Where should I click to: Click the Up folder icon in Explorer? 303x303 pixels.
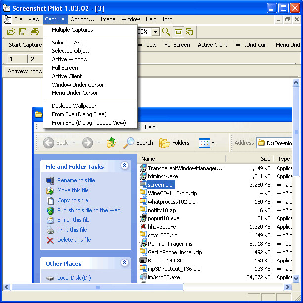tap(111, 143)
